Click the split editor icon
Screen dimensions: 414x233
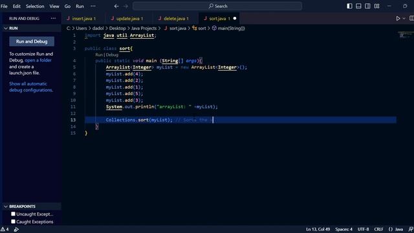(411, 18)
